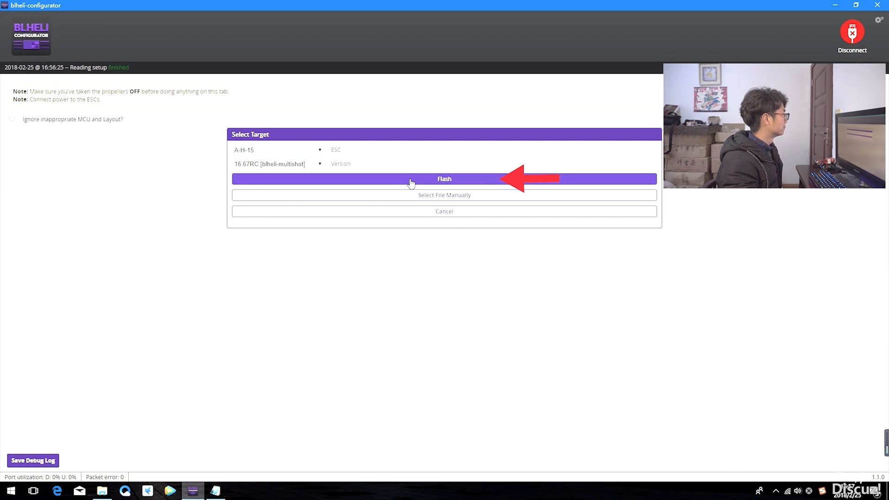The image size is (889, 500).
Task: Open the Wi-Fi network tray icon
Action: coord(788,491)
